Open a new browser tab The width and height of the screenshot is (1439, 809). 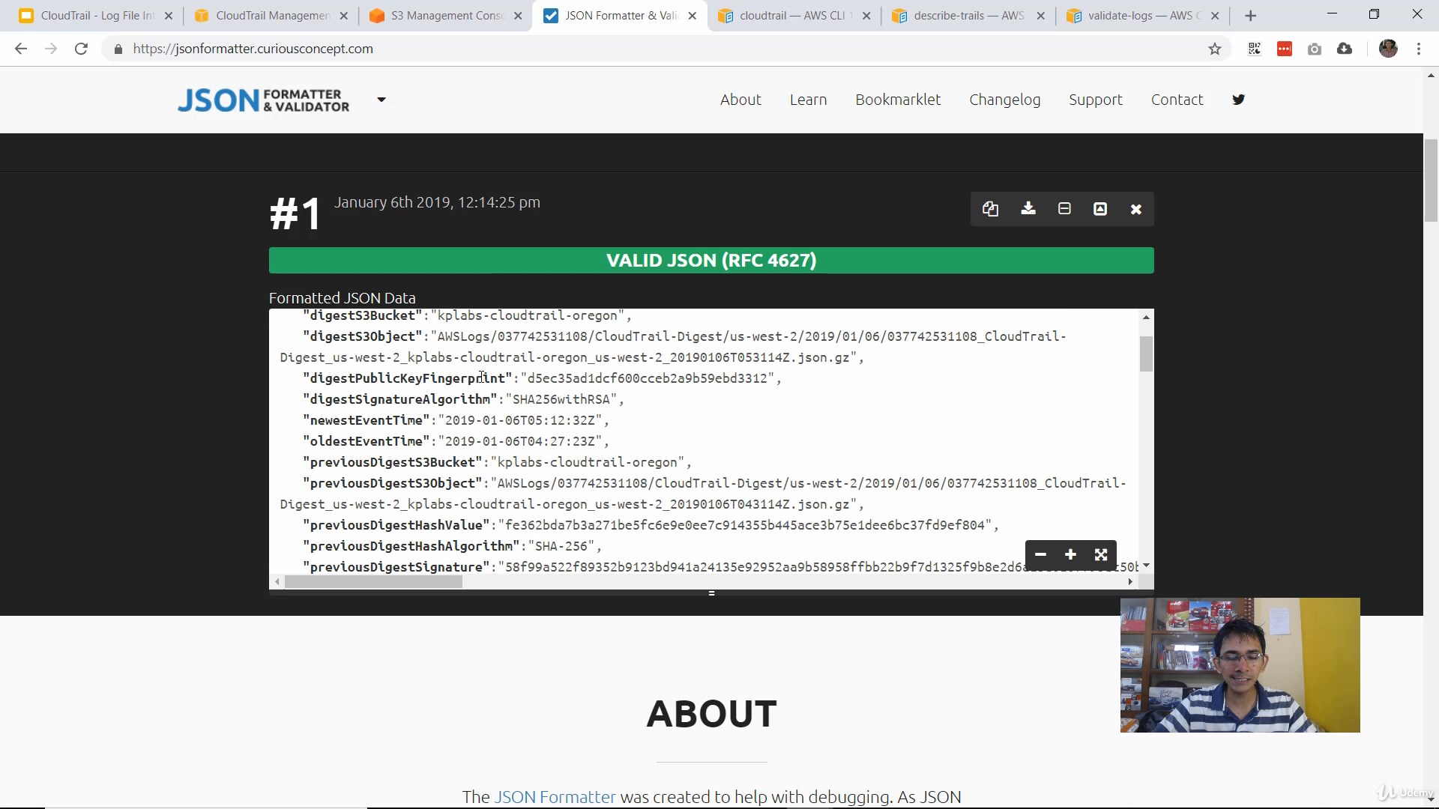[x=1250, y=16]
